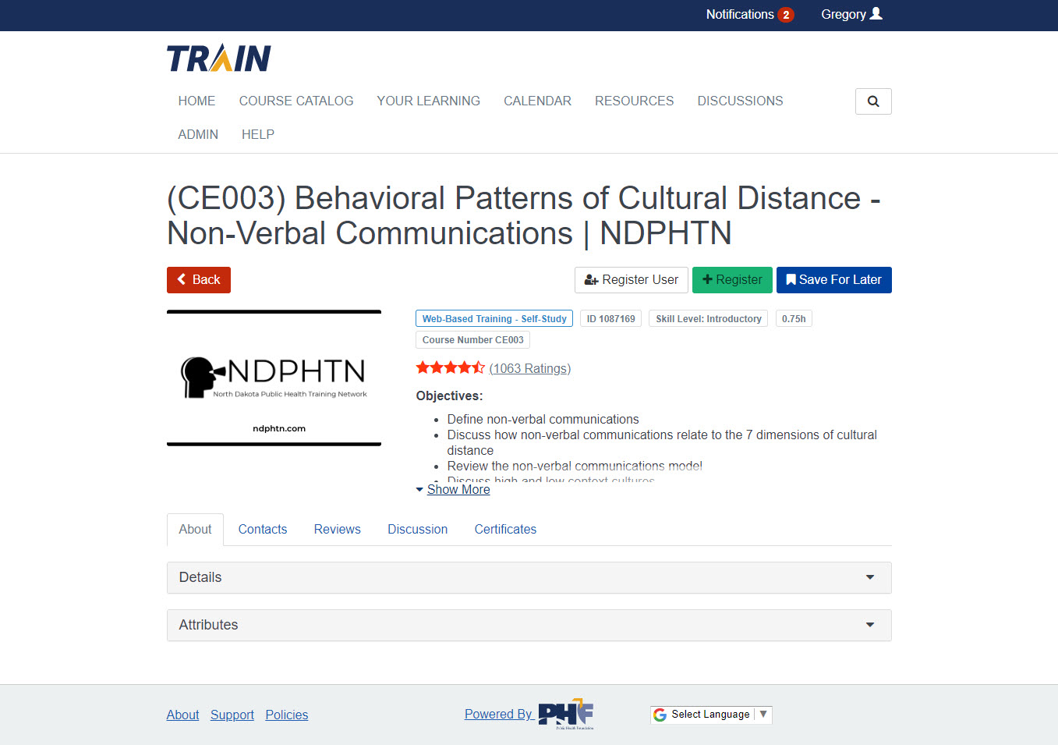Click the green Register button
This screenshot has height=745, width=1058.
point(732,280)
